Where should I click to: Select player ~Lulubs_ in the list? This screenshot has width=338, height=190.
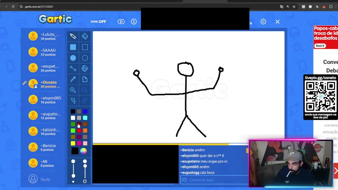tap(45, 36)
